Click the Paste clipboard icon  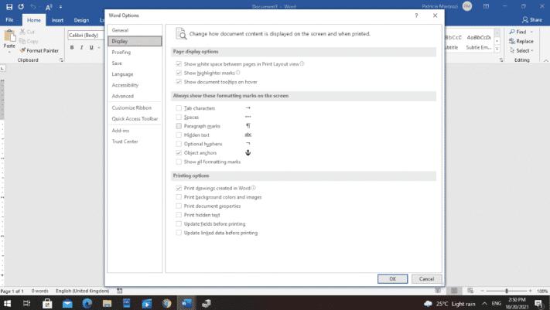pyautogui.click(x=9, y=36)
